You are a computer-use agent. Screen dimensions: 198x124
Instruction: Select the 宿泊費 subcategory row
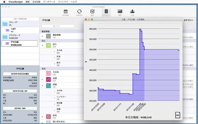(x=62, y=104)
